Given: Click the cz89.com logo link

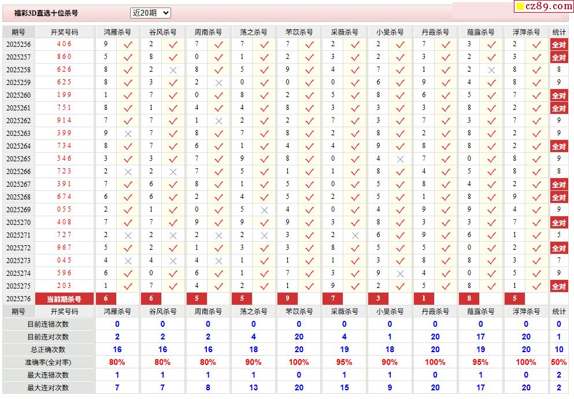Looking at the screenshot, I should click(543, 6).
